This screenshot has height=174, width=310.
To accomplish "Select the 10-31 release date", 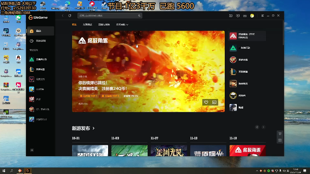I will coord(76,138).
